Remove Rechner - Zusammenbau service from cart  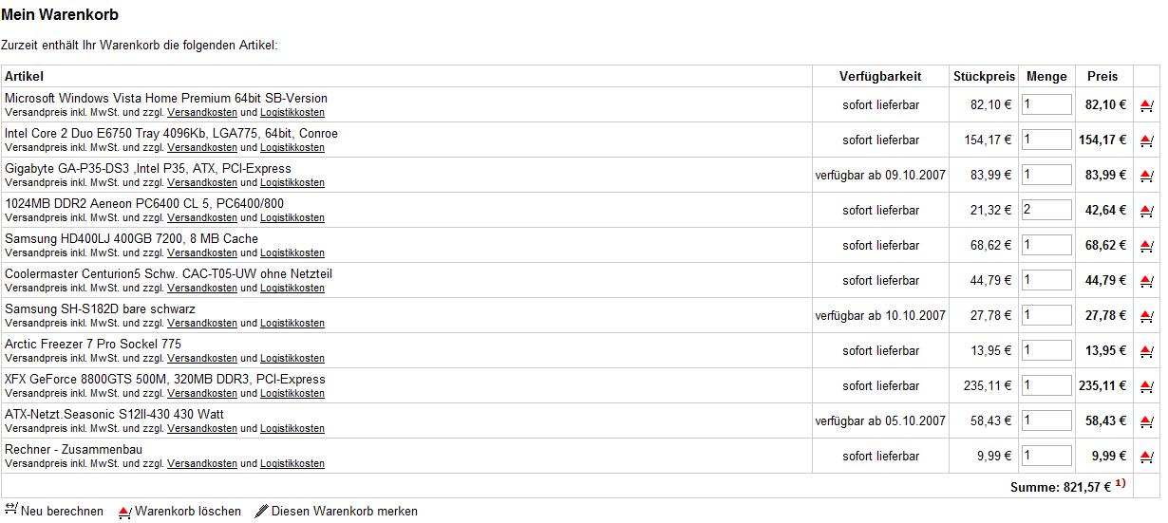tap(1146, 457)
